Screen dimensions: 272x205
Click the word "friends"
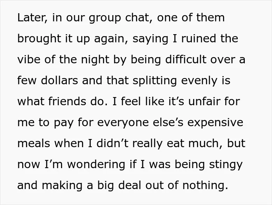(x=67, y=101)
